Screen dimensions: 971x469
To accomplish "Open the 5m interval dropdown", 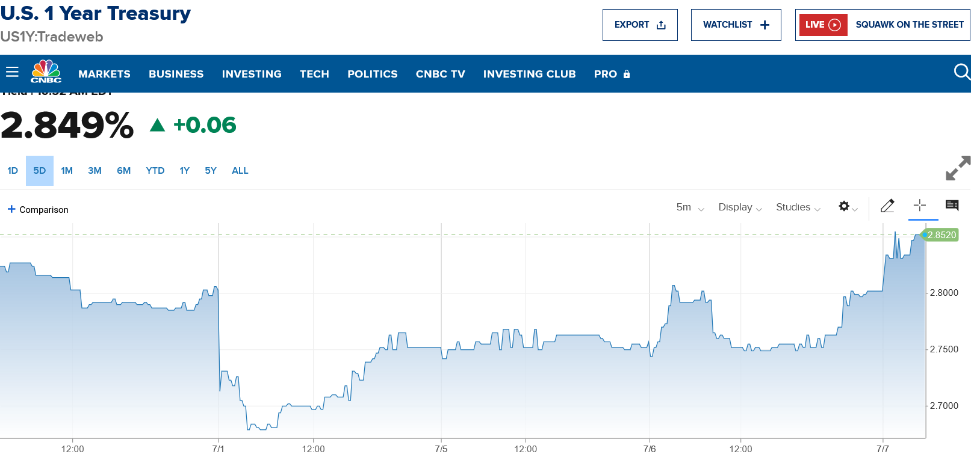I will click(690, 207).
